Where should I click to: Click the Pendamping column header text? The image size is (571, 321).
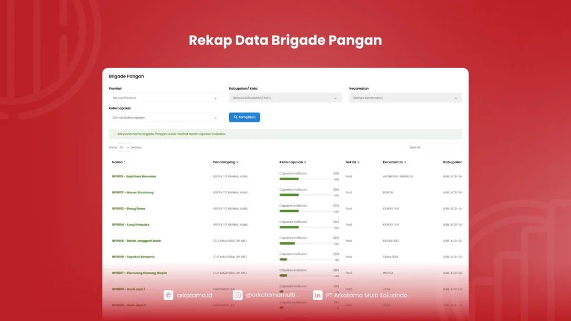(224, 162)
